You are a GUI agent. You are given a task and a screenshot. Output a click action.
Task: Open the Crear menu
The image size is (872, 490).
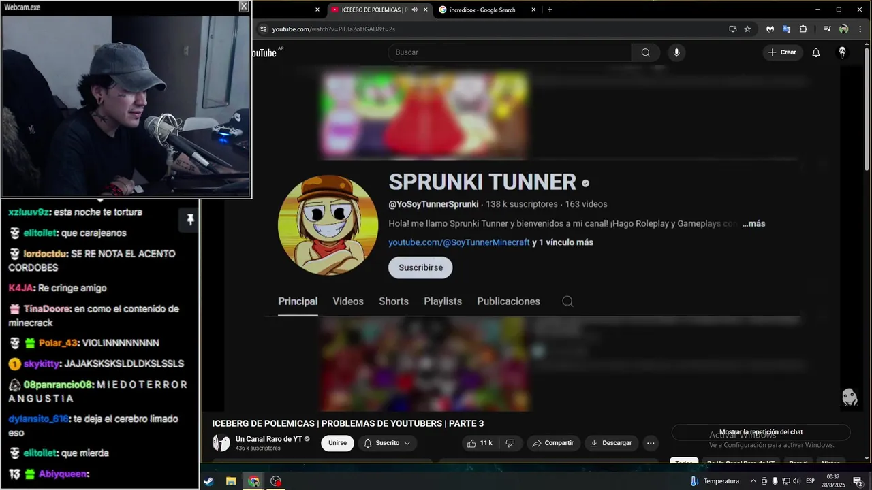click(782, 52)
